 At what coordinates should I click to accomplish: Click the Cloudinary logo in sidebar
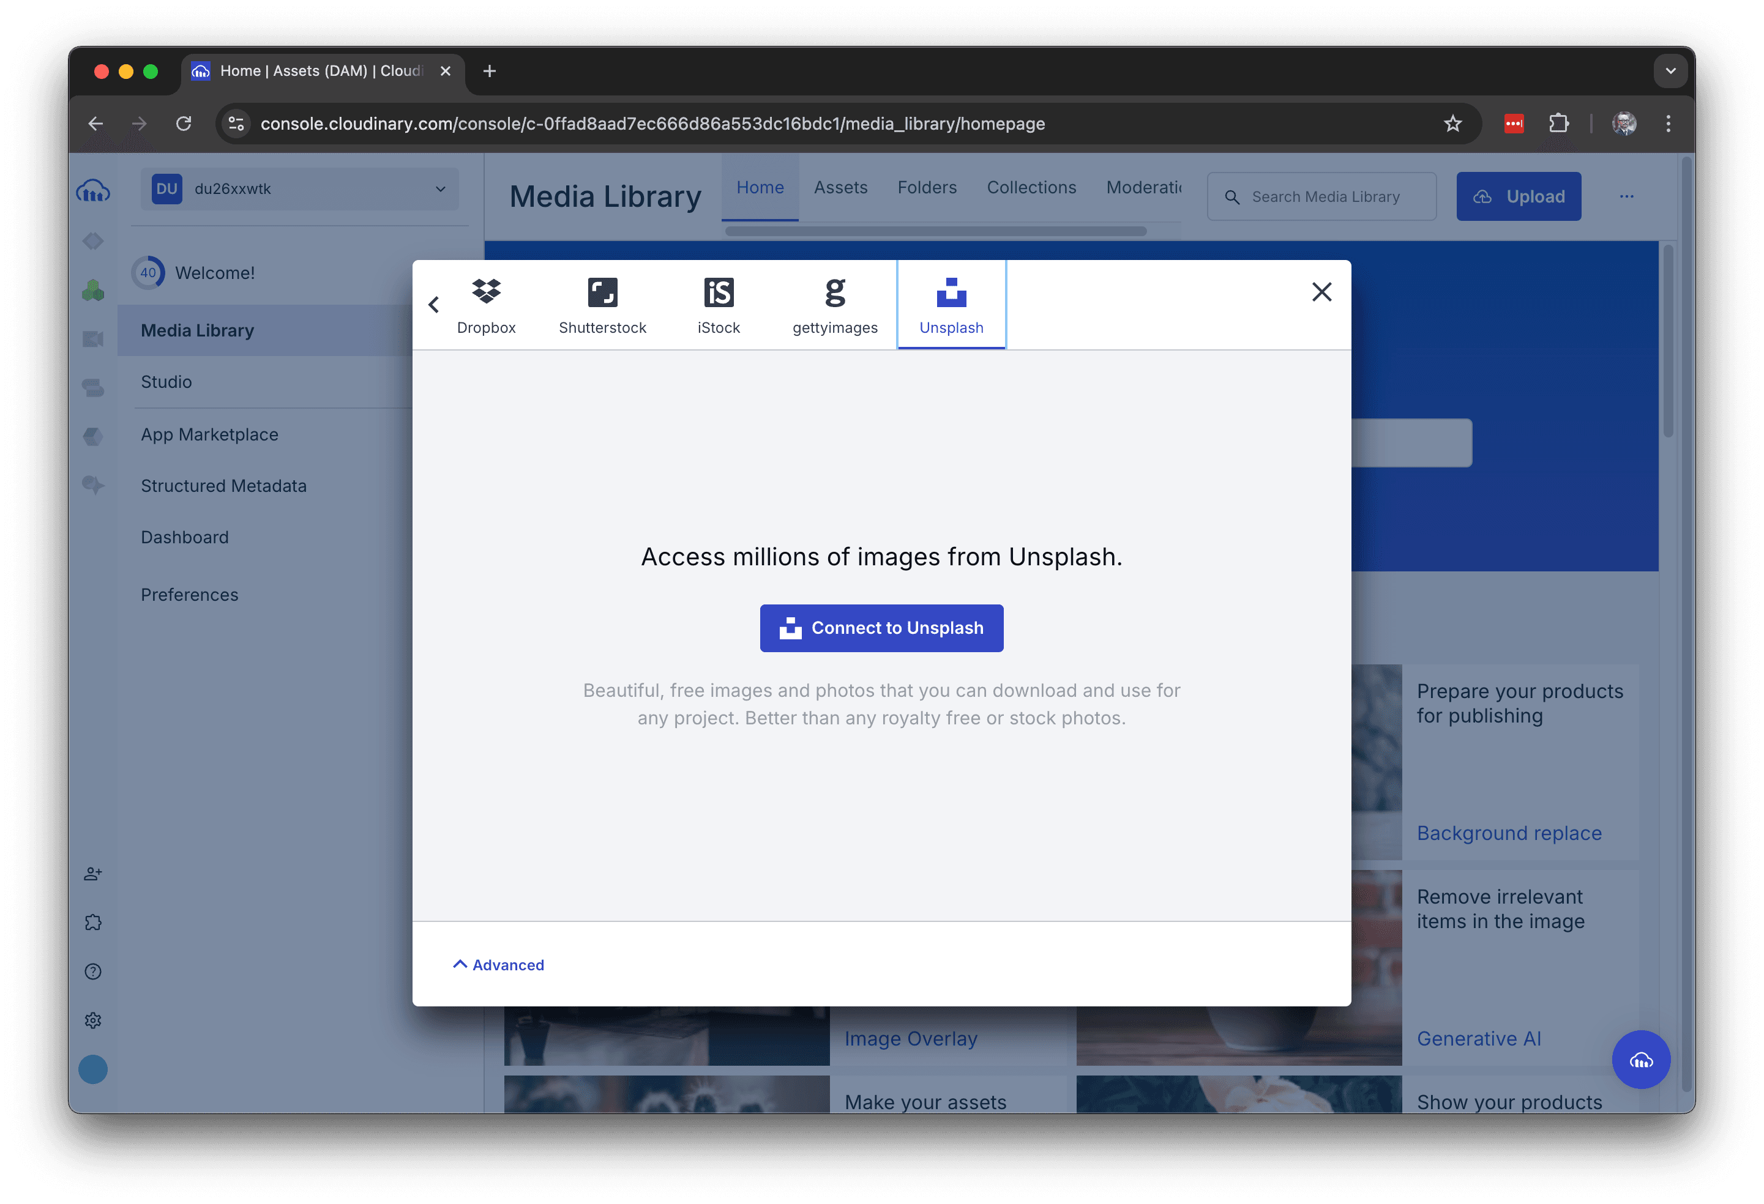click(92, 191)
